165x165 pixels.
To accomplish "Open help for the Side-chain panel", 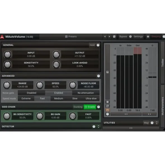I will [x=98, y=107].
